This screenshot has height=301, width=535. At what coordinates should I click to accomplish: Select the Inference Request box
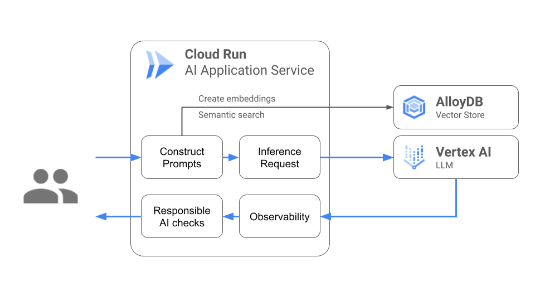[x=280, y=158]
